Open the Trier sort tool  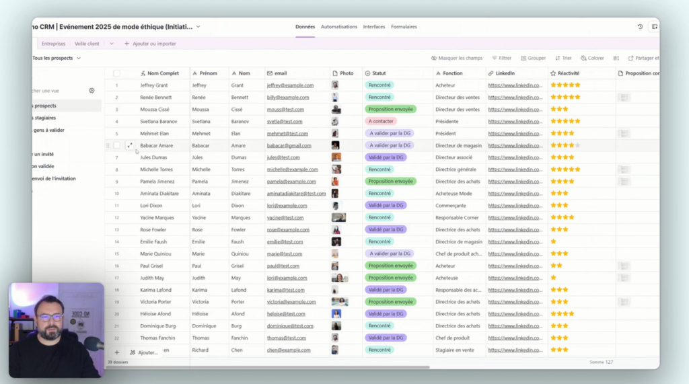(563, 59)
